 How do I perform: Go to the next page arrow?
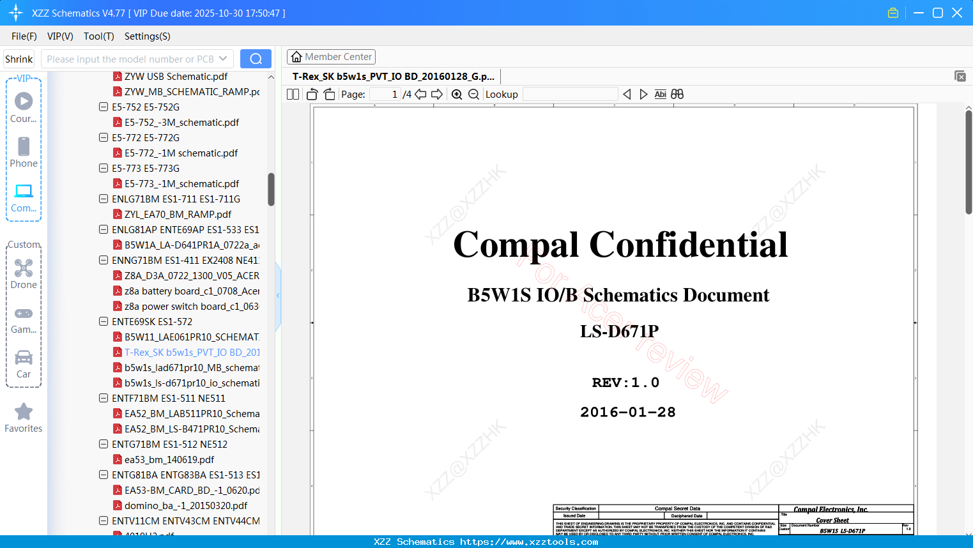pos(437,94)
